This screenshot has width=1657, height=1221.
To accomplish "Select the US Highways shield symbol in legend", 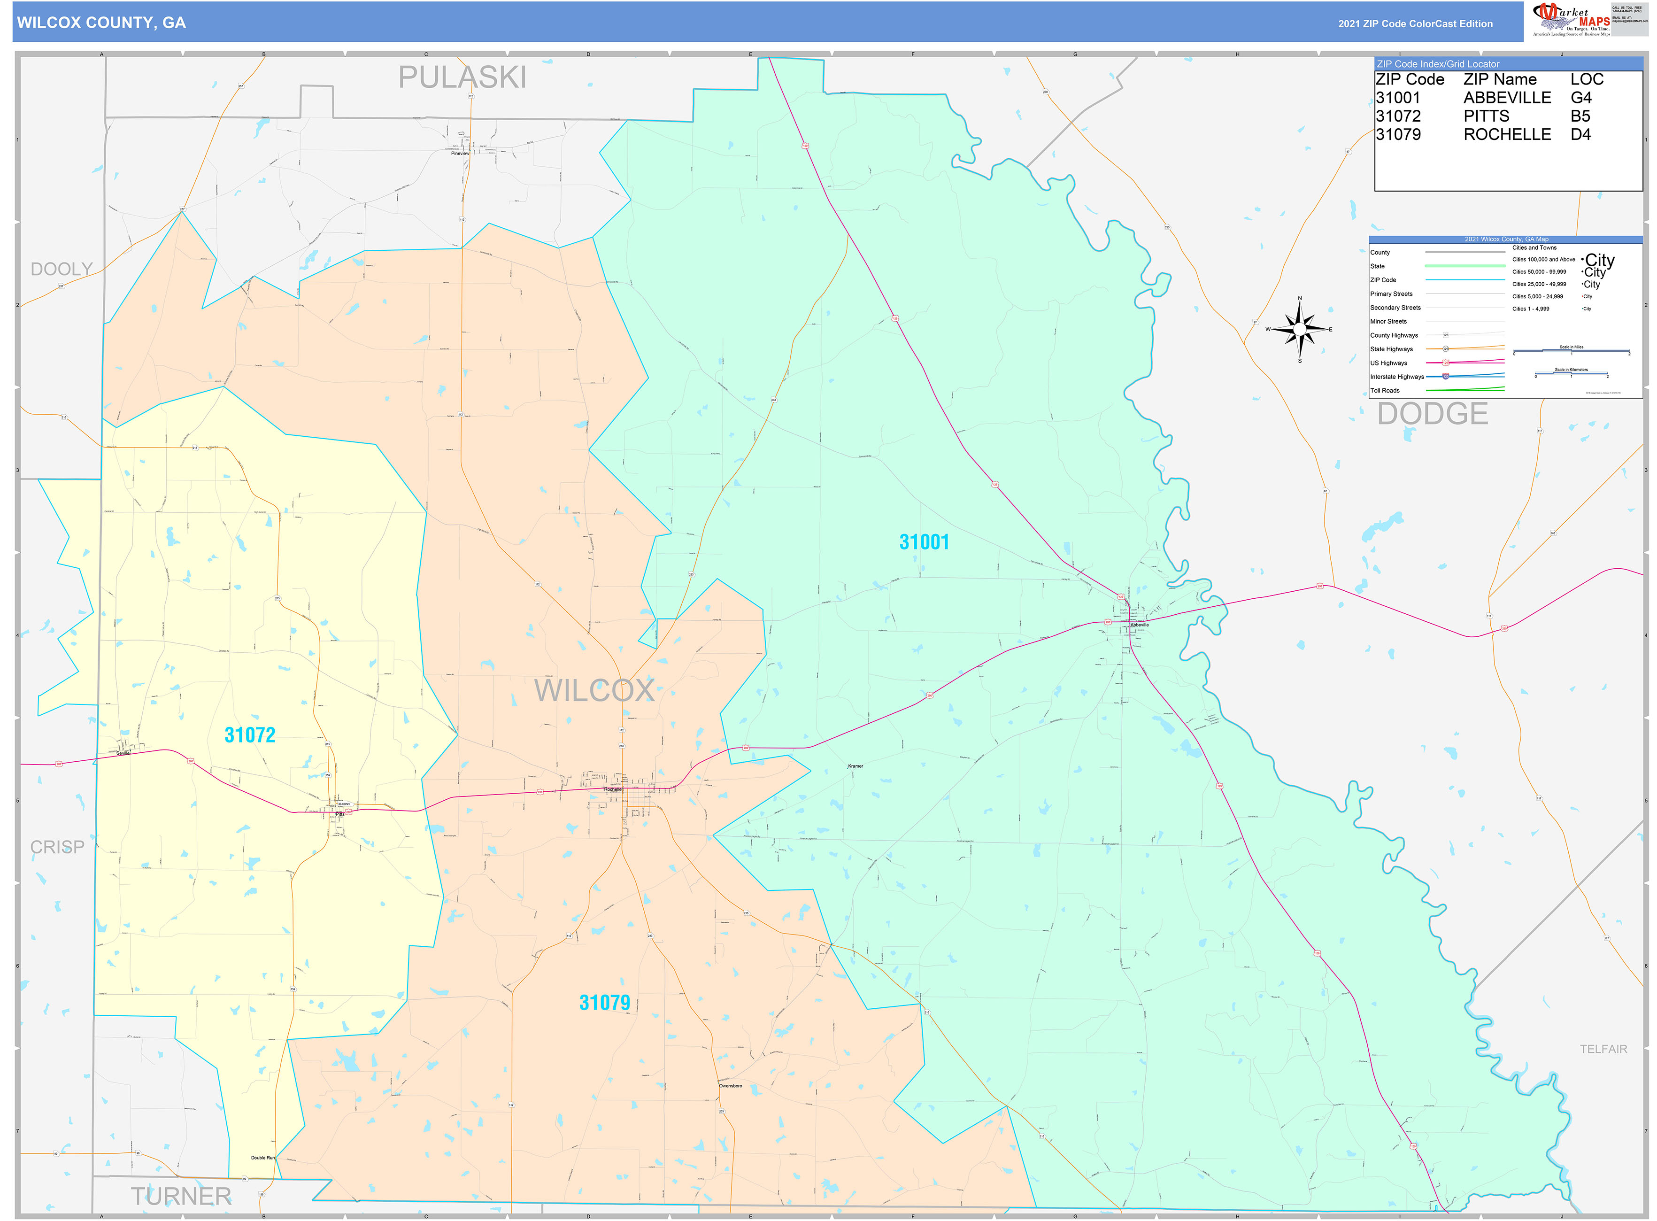I will 1446,363.
